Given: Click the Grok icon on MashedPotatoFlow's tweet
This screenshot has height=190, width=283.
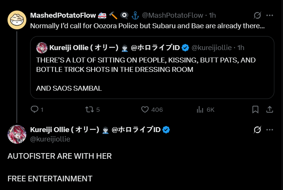Looking at the screenshot, I should coord(257,15).
